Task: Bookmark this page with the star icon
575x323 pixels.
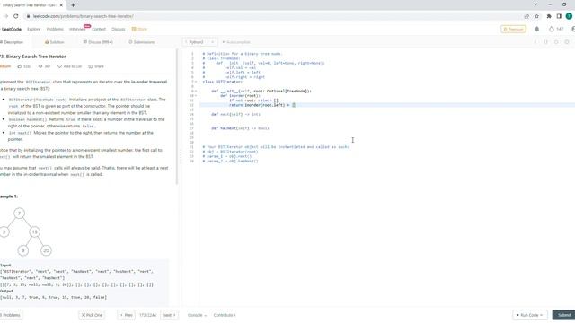Action: pos(536,16)
